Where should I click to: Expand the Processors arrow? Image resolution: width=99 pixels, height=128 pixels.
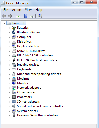coord(9,97)
